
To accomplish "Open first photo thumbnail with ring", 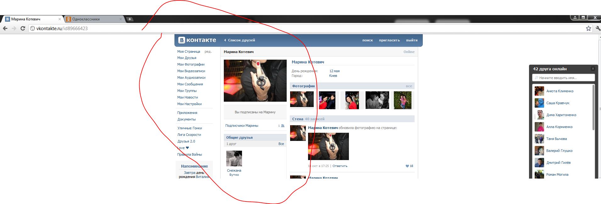I will (x=302, y=99).
